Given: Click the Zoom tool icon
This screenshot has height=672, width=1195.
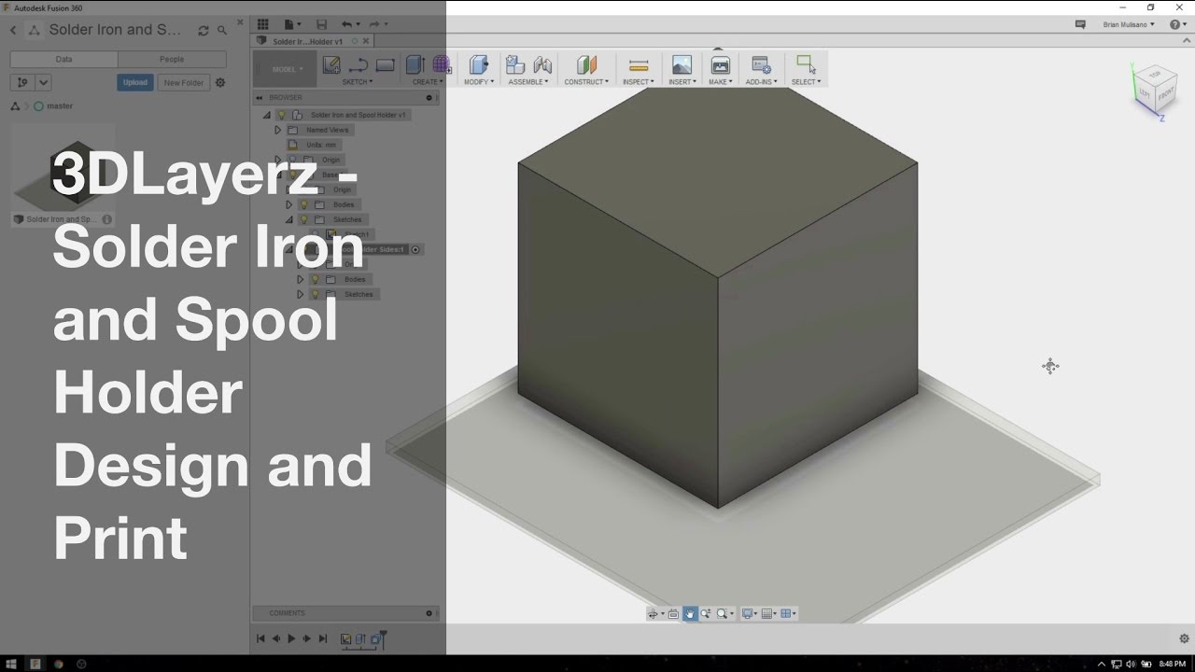Looking at the screenshot, I should pos(706,613).
